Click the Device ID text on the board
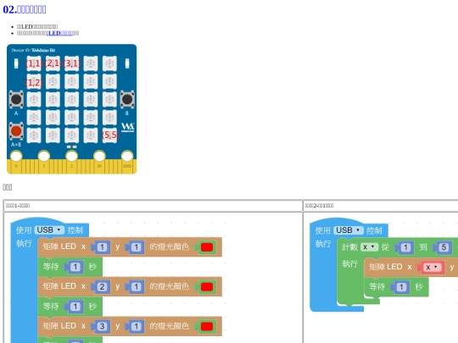Screen dimensions: 458x343 pyautogui.click(x=33, y=50)
